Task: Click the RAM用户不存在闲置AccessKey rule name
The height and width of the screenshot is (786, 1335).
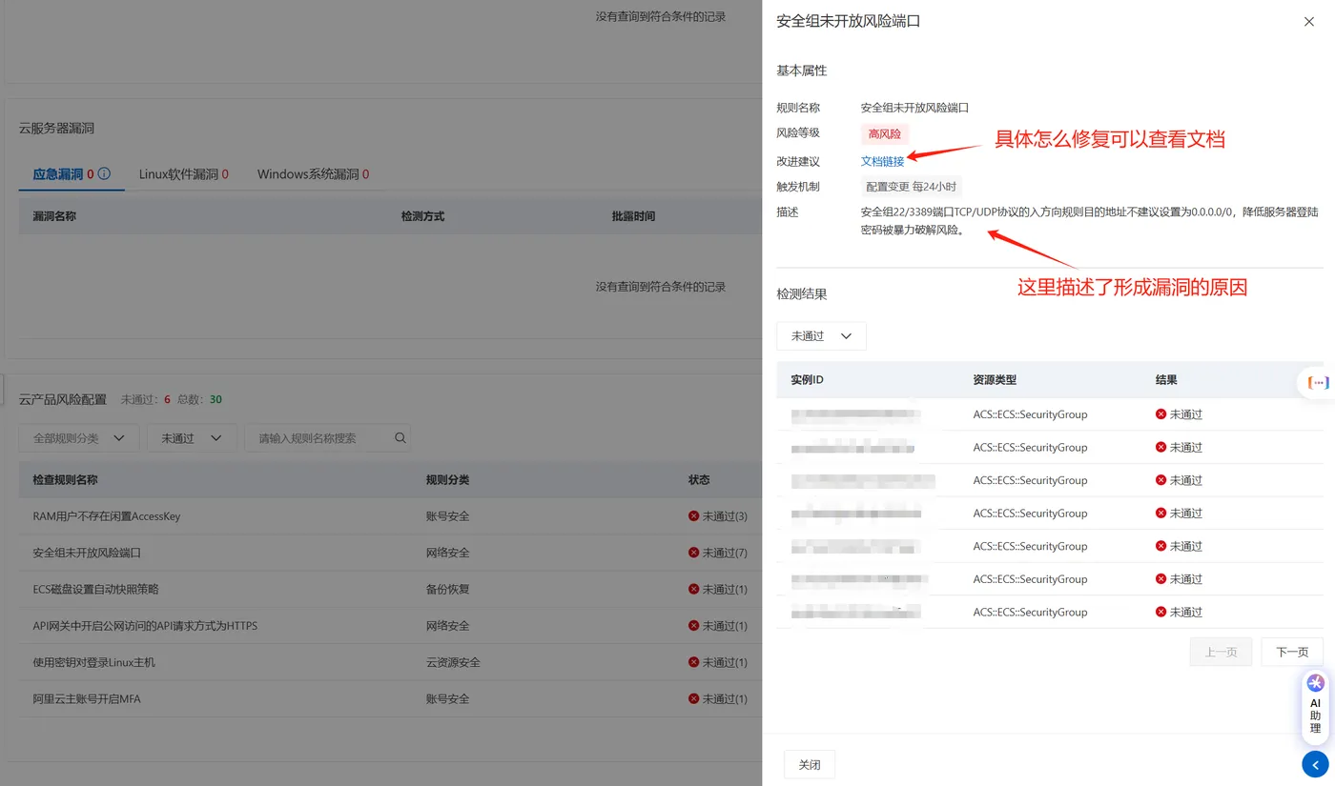Action: [x=107, y=516]
